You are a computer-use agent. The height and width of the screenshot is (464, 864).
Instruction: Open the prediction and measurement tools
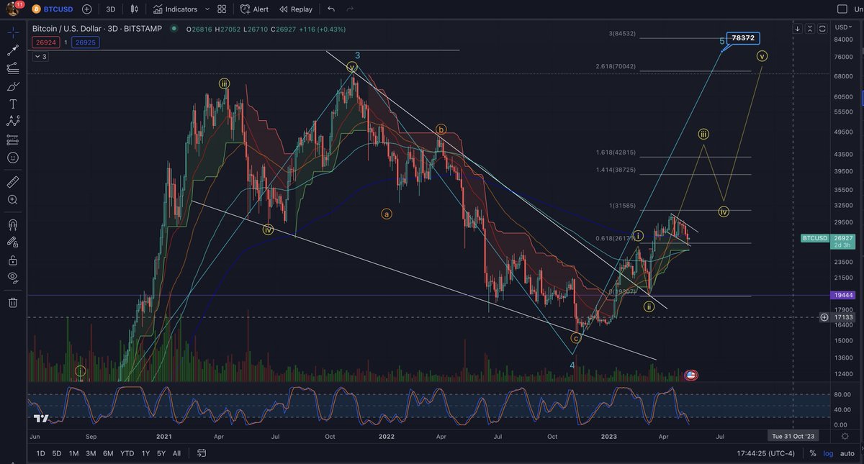[x=13, y=140]
